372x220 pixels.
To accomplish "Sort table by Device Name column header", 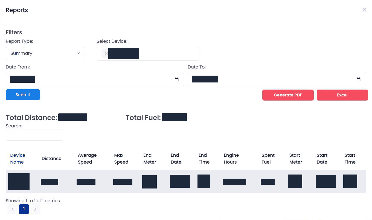I will coord(18,159).
